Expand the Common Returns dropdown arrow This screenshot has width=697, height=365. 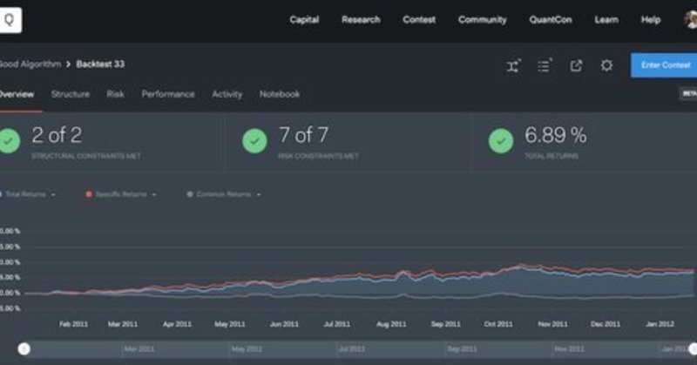tap(259, 195)
